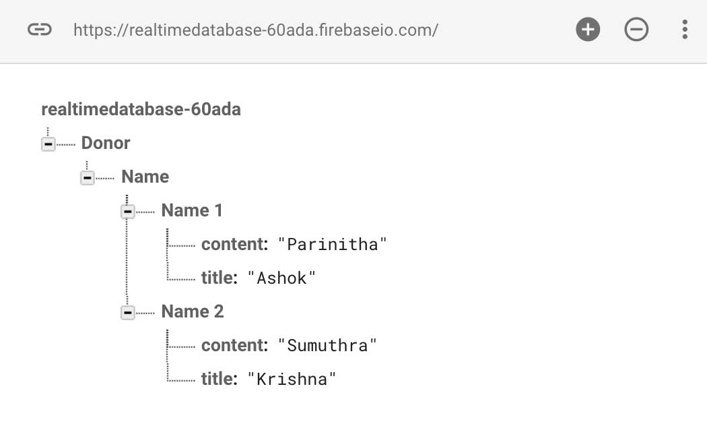The width and height of the screenshot is (707, 426).
Task: Select the Donor key label
Action: [106, 143]
